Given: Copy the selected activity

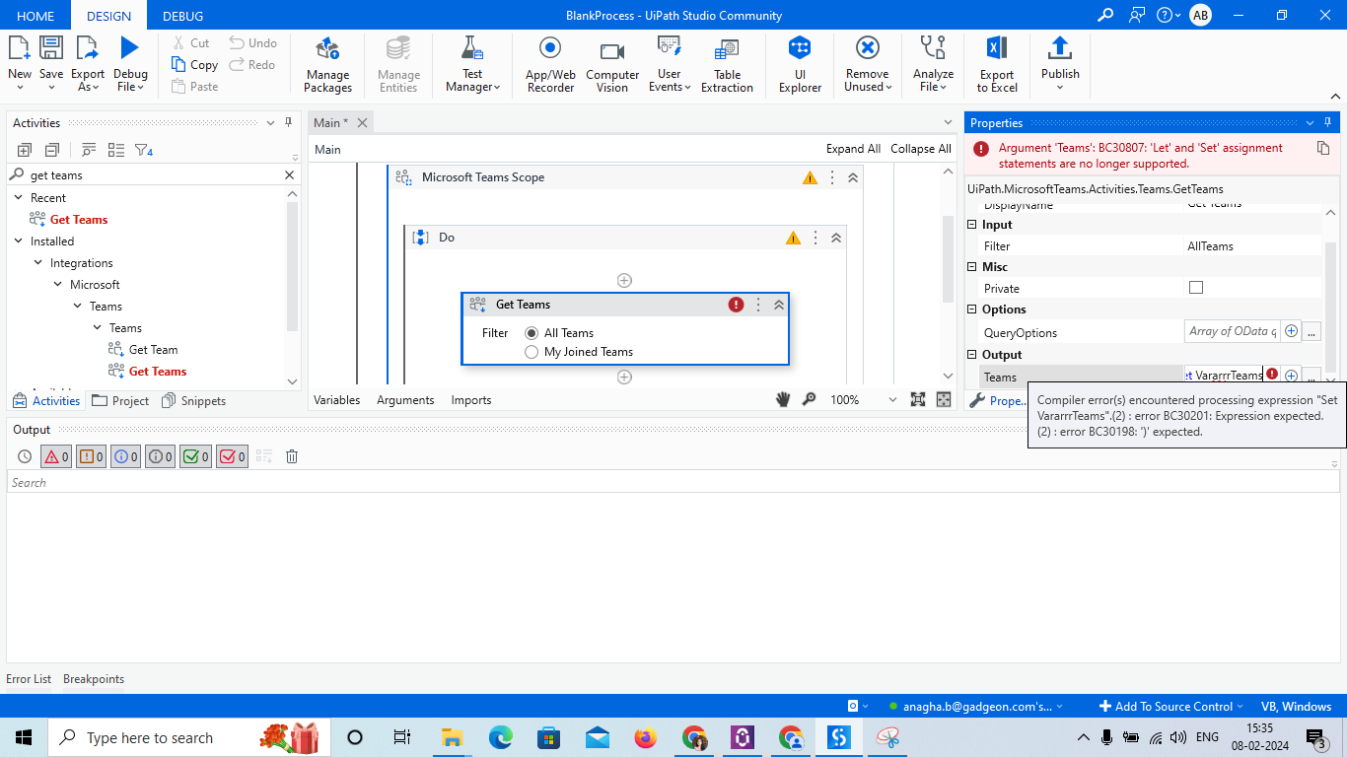Looking at the screenshot, I should [194, 64].
